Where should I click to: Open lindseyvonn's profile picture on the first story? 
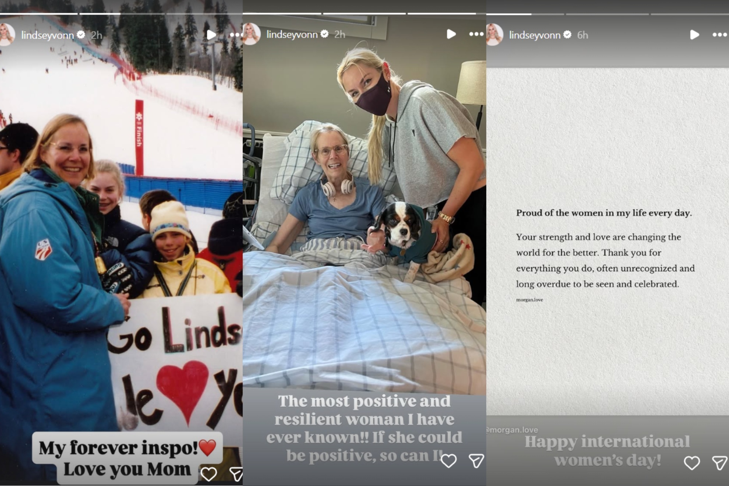(x=7, y=35)
